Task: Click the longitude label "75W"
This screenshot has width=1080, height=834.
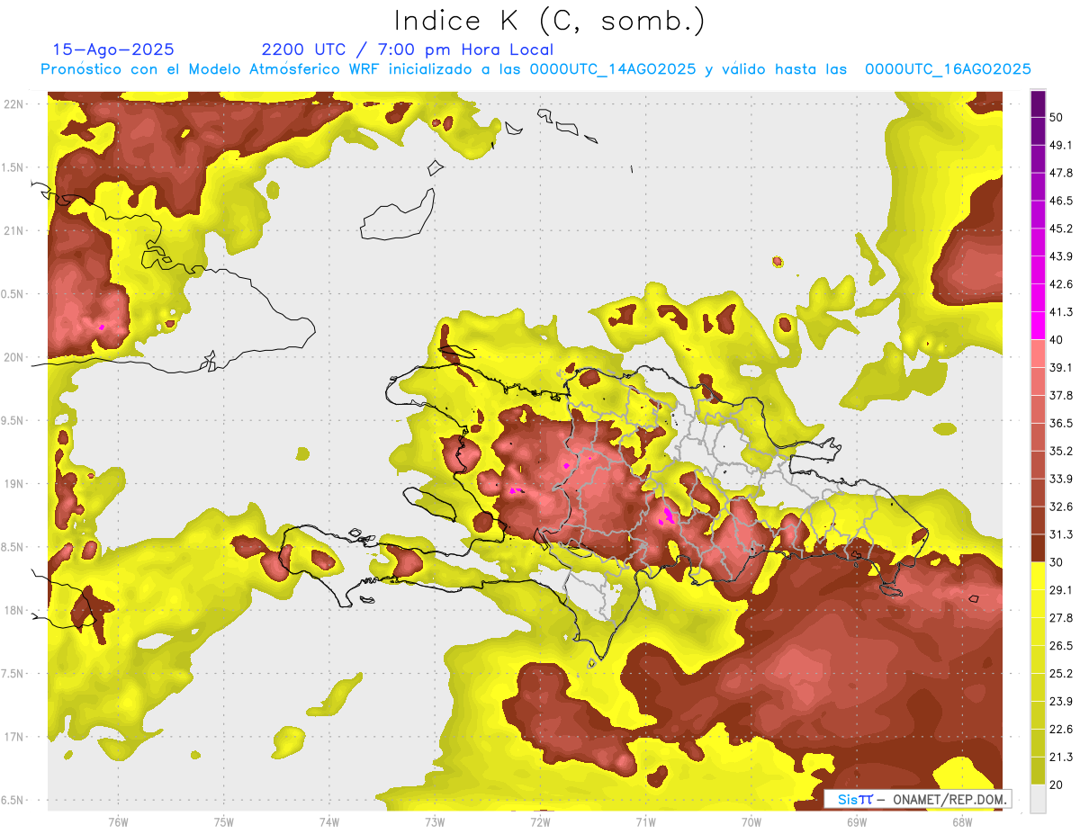Action: pos(224,821)
